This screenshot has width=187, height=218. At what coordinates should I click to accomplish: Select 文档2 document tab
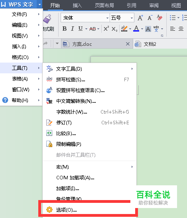[160, 44]
